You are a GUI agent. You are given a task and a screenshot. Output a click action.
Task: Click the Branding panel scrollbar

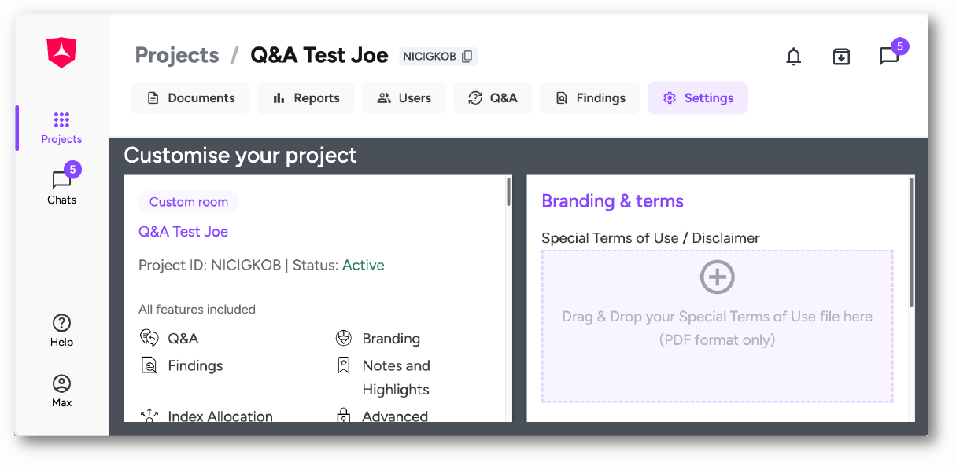(911, 242)
